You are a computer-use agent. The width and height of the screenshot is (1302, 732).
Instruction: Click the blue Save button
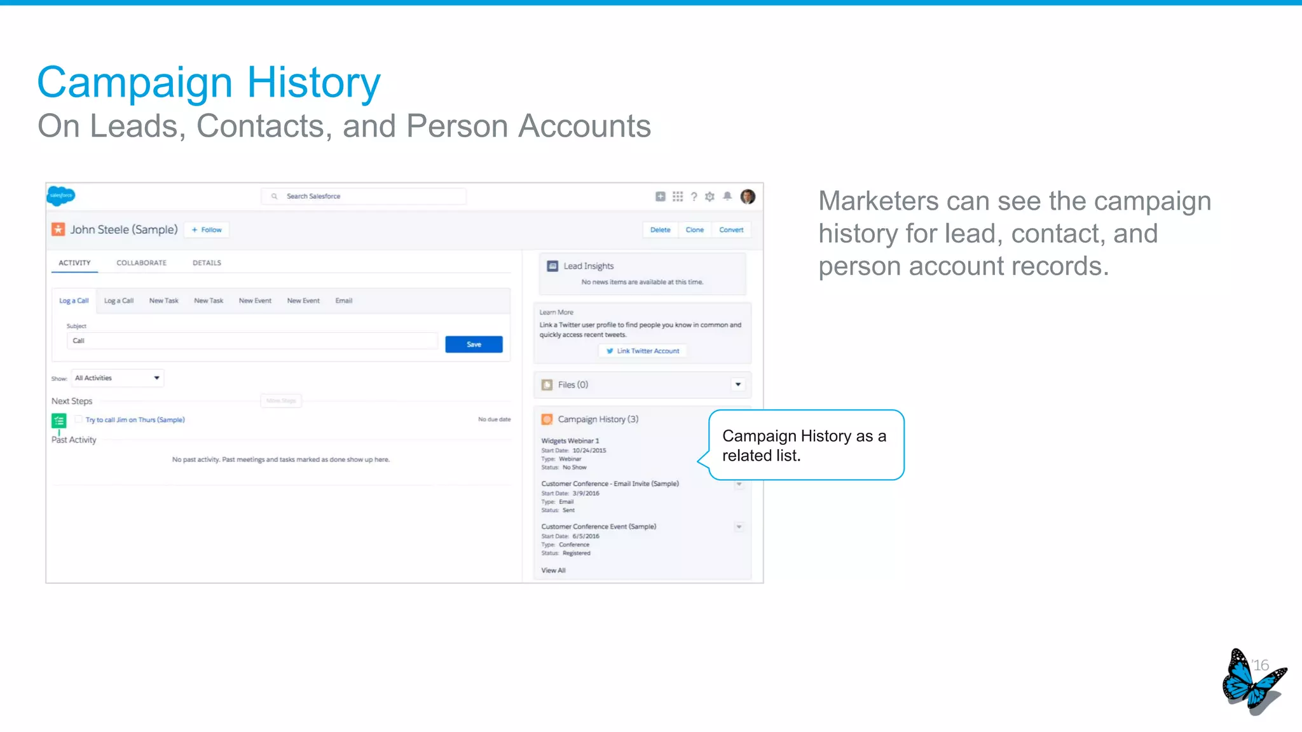(474, 344)
